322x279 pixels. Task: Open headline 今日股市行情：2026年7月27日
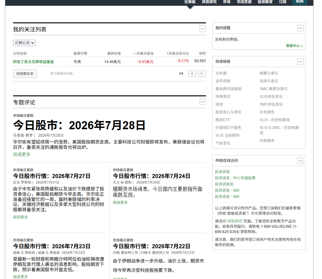(52, 176)
